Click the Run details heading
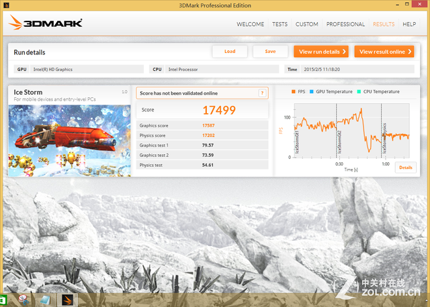Image resolution: width=430 pixels, height=307 pixels. [30, 52]
